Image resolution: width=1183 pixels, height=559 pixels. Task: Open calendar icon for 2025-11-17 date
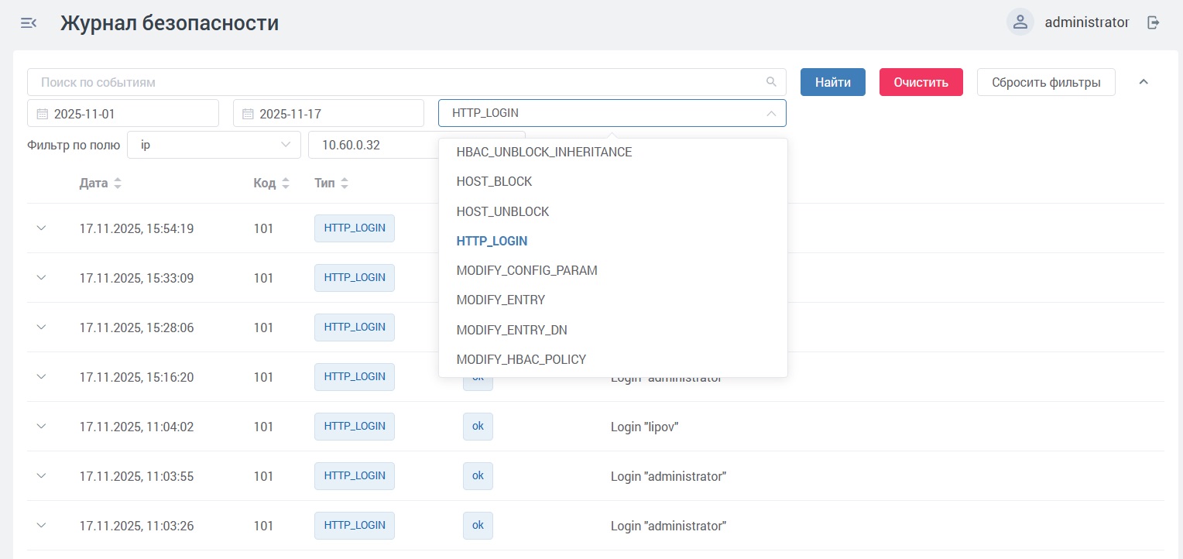(x=248, y=114)
